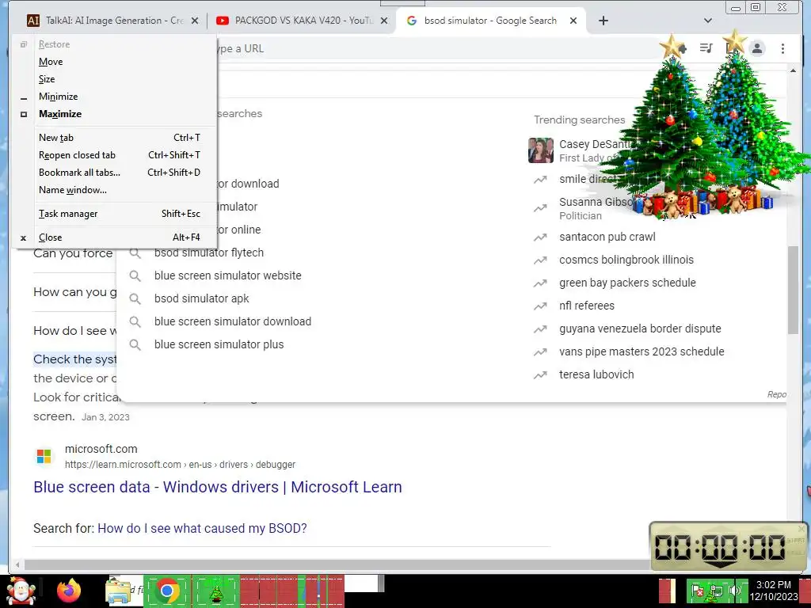Open trending search green bay packers schedule
Viewport: 811px width, 608px height.
click(x=627, y=283)
